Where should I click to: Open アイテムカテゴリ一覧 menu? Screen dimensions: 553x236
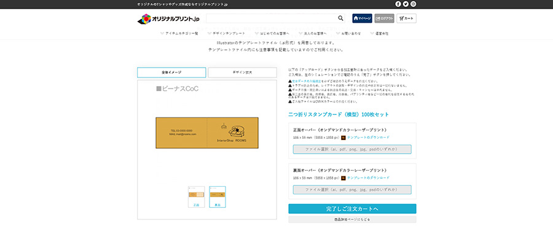coord(179,34)
